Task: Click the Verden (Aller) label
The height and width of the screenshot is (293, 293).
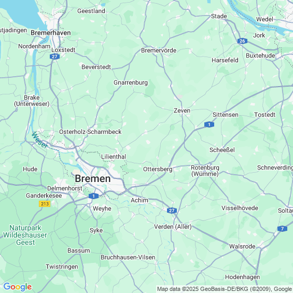Action: click(x=173, y=227)
